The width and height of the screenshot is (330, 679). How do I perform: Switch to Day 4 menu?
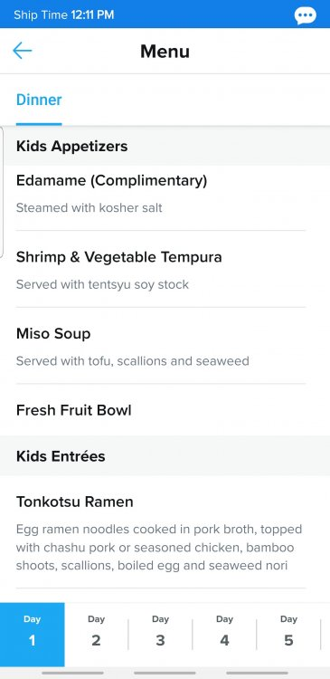click(224, 635)
